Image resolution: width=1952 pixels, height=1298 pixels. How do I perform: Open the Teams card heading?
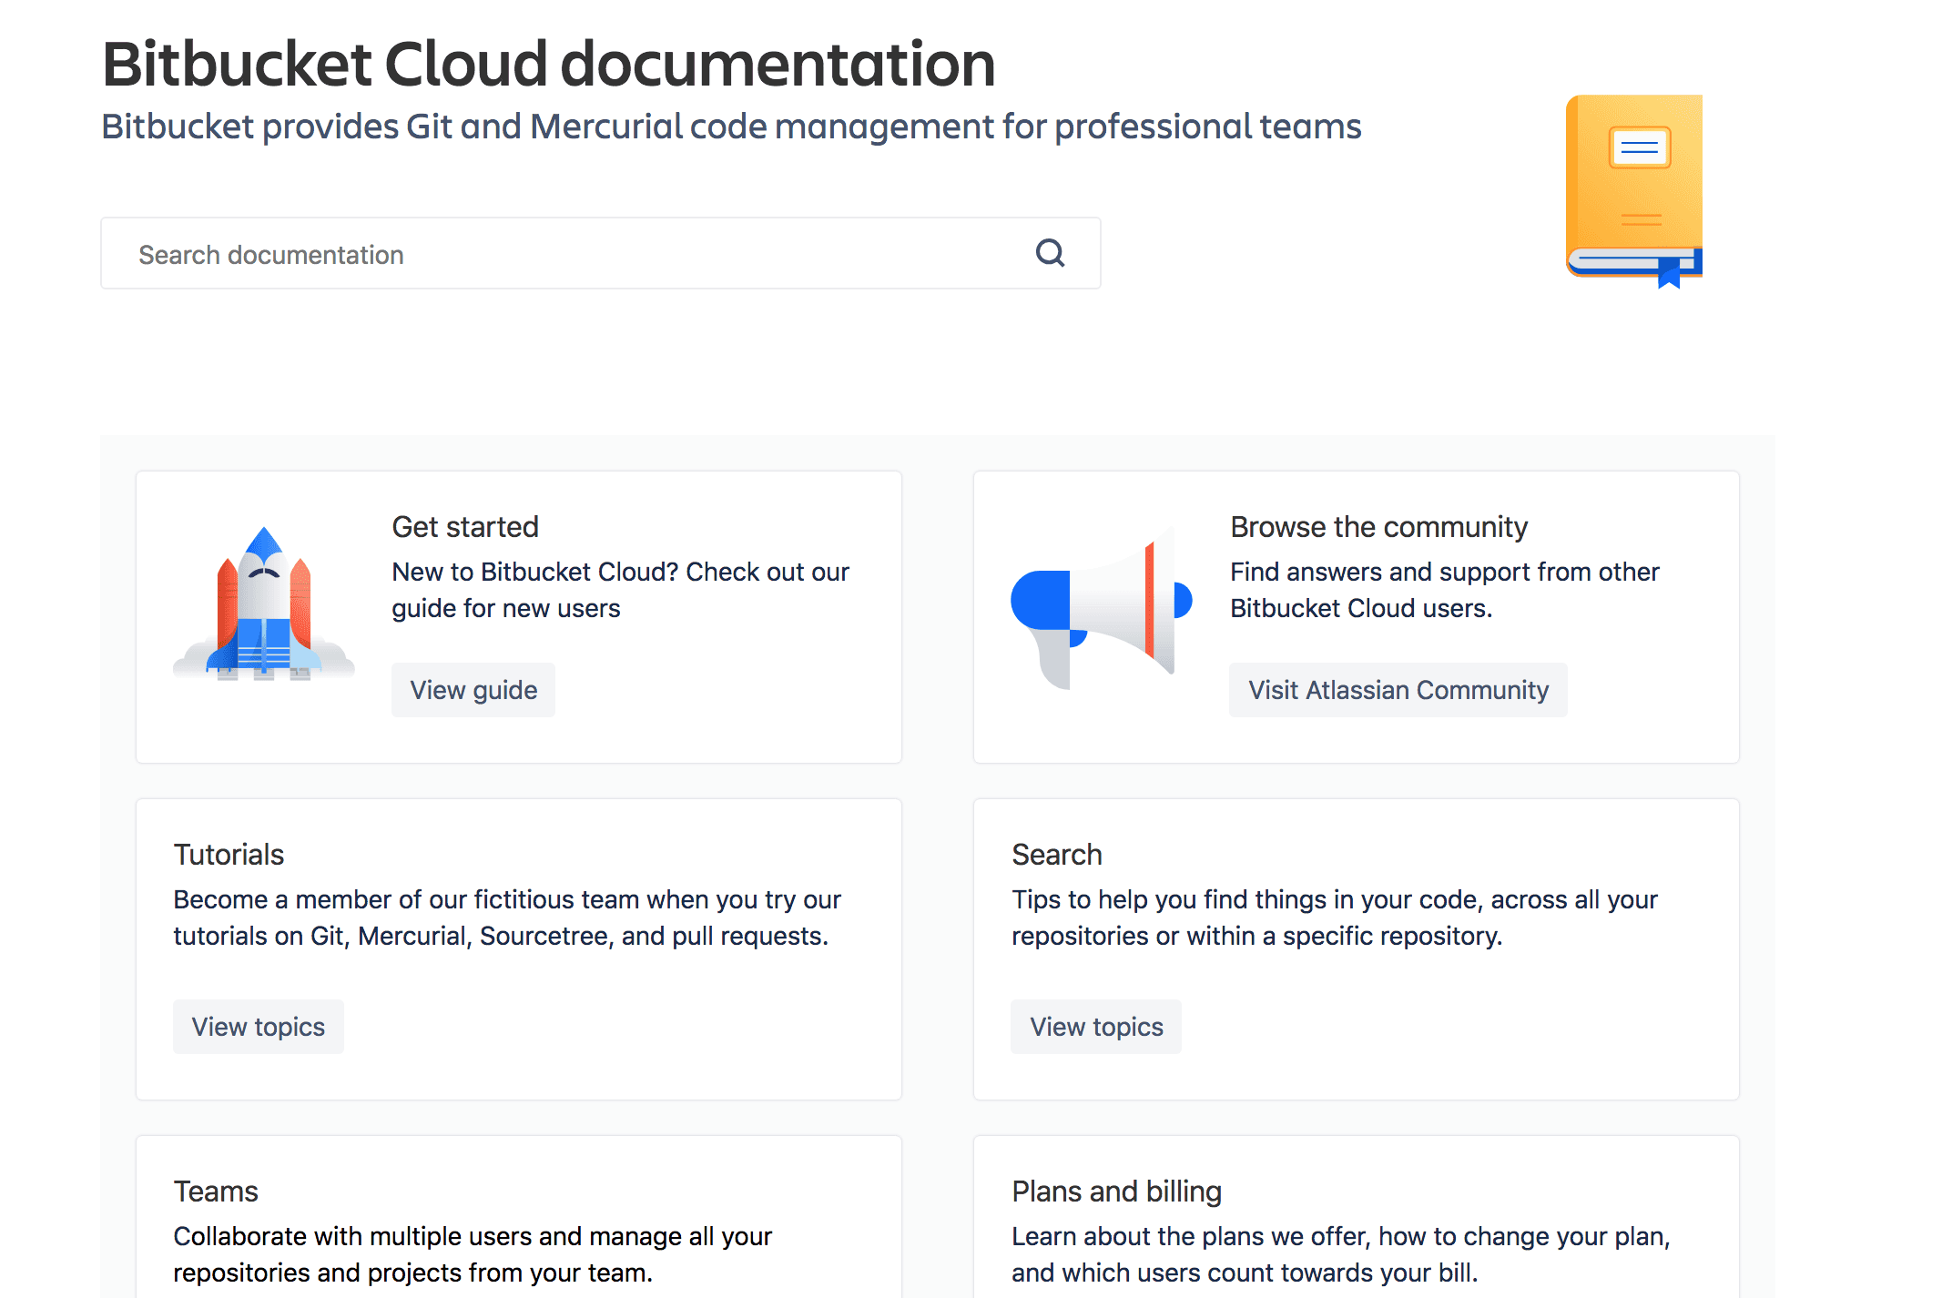(216, 1192)
